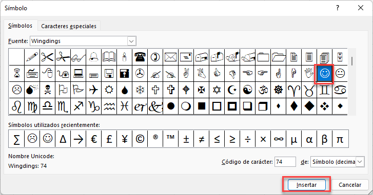The image size is (373, 195).
Task: Choose the Taurus zodiac symbol
Action: pyautogui.click(x=309, y=90)
